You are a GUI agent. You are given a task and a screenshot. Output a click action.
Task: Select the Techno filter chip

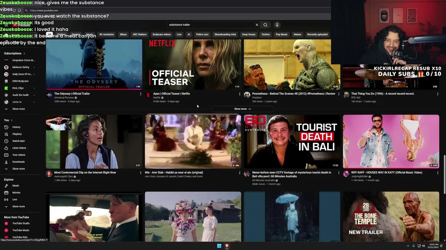click(x=266, y=34)
